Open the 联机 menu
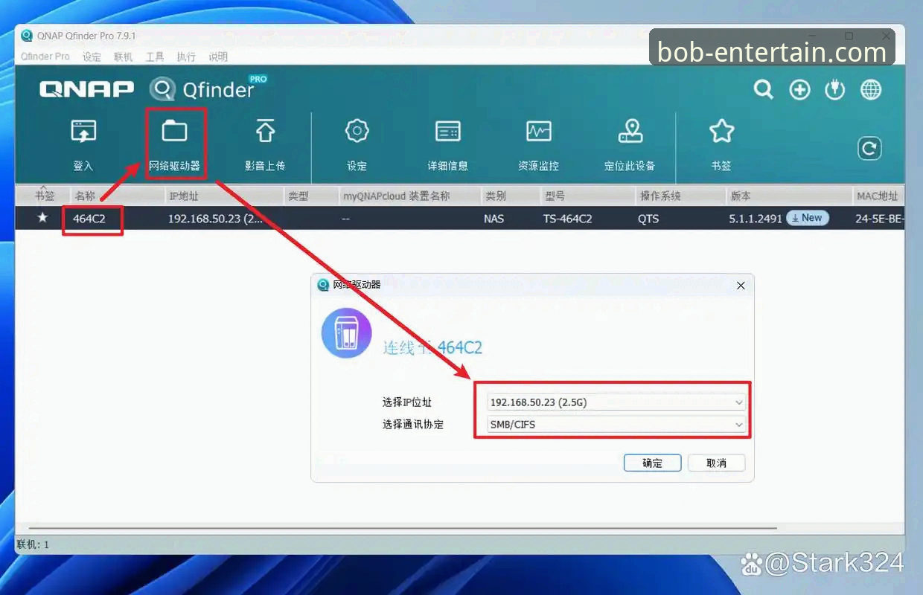The image size is (923, 595). (123, 57)
